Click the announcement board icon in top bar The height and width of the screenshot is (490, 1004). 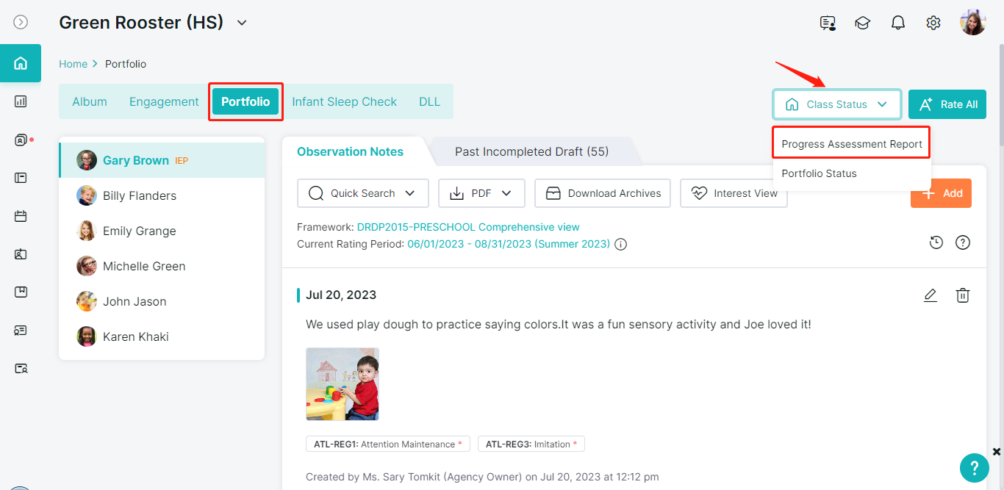[x=827, y=23]
